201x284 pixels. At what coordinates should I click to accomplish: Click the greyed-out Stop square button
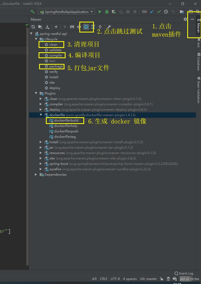click(135, 12)
